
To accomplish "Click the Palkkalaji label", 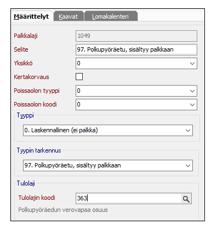I will pyautogui.click(x=26, y=36).
